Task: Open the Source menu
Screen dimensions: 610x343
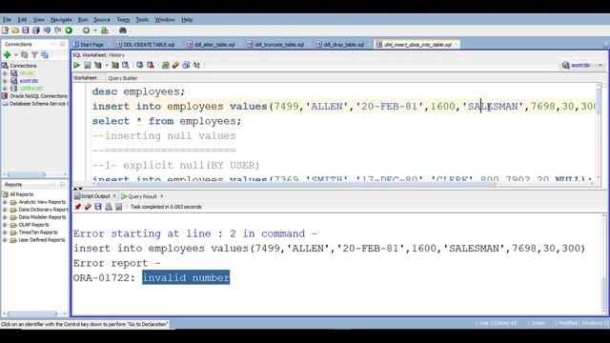Action: coord(102,19)
